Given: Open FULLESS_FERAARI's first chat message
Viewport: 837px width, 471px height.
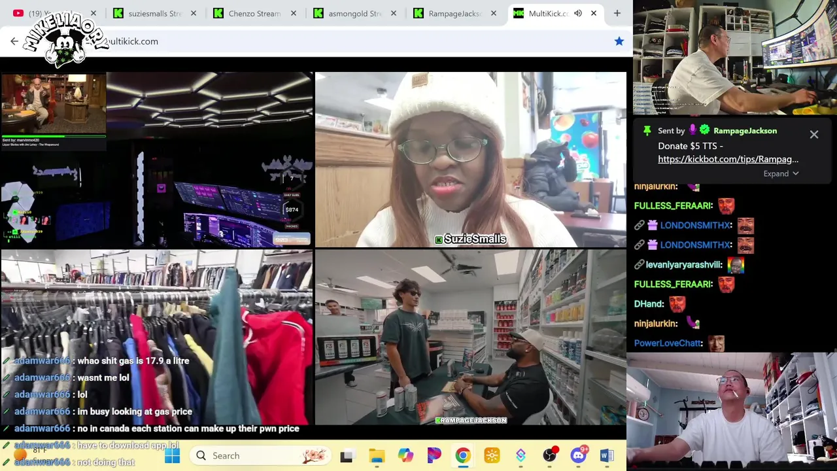Looking at the screenshot, I should tap(685, 205).
